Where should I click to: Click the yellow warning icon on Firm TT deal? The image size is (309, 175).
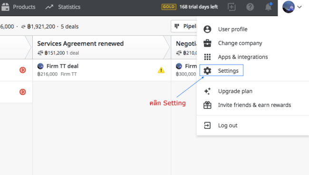click(161, 70)
